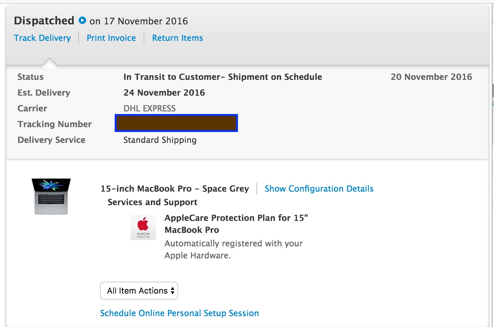The image size is (494, 327).
Task: Click the Dispatched heading
Action: [44, 21]
